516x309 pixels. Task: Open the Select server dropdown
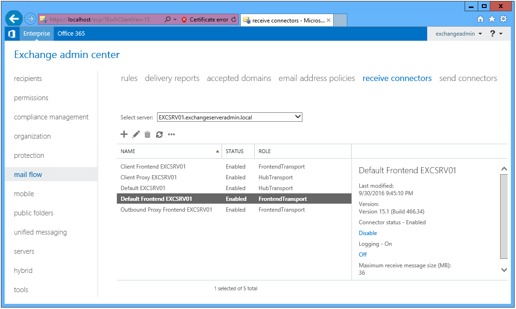click(229, 117)
